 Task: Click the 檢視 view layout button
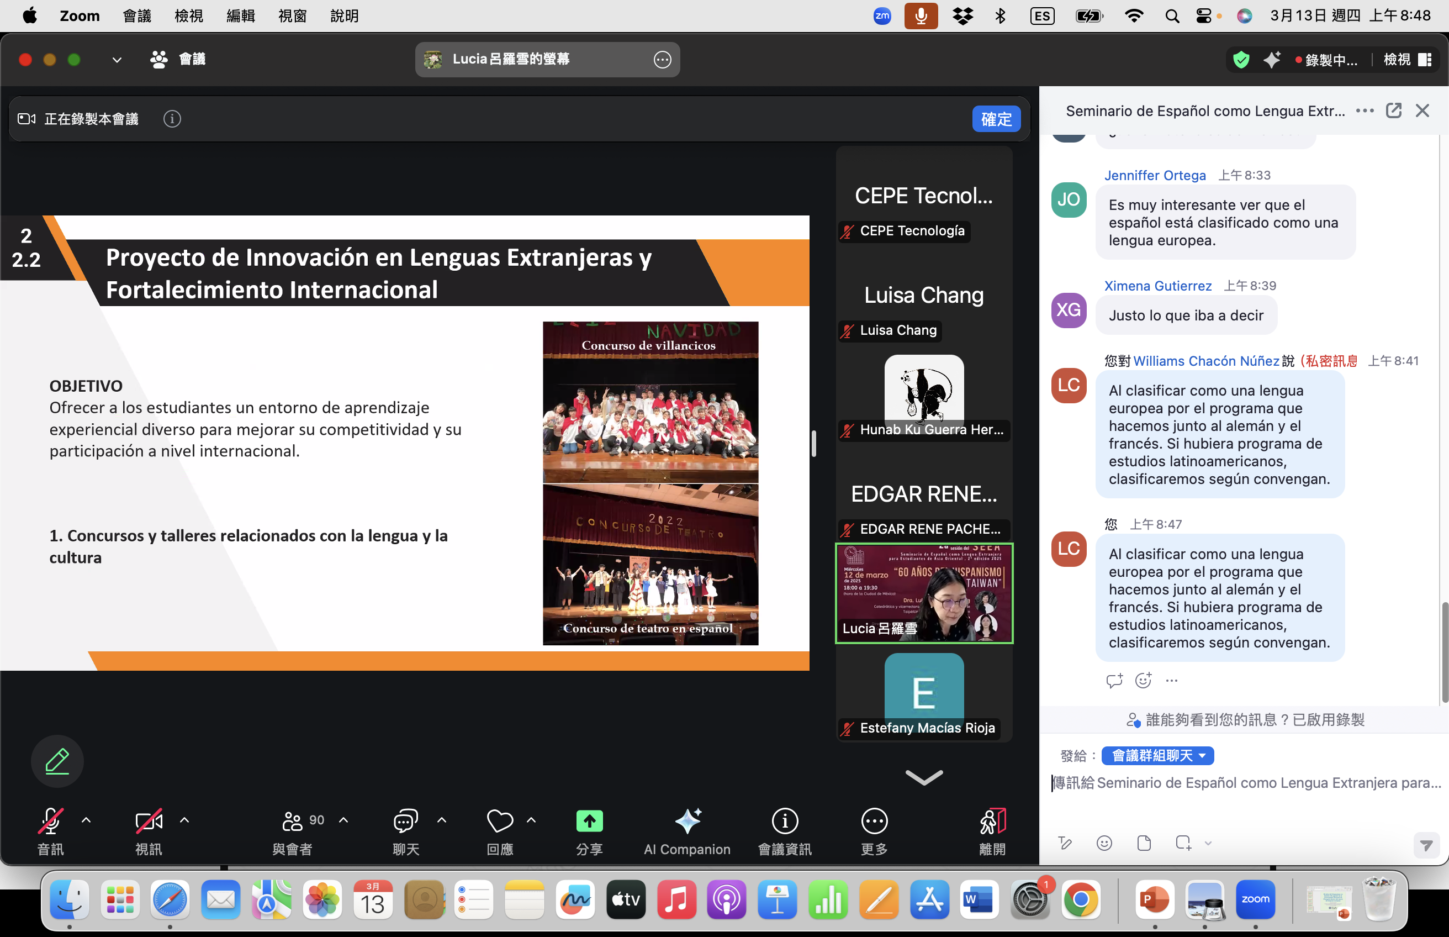click(1407, 60)
